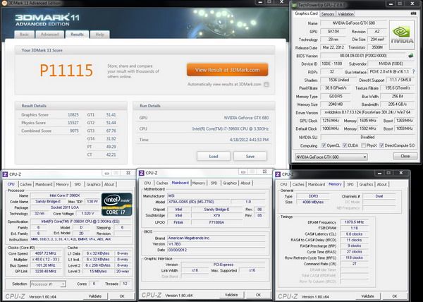Viewport: 423px width, 302px height.
Task: Open Memory tab in left CPU-Z window
Action: tap(62, 184)
